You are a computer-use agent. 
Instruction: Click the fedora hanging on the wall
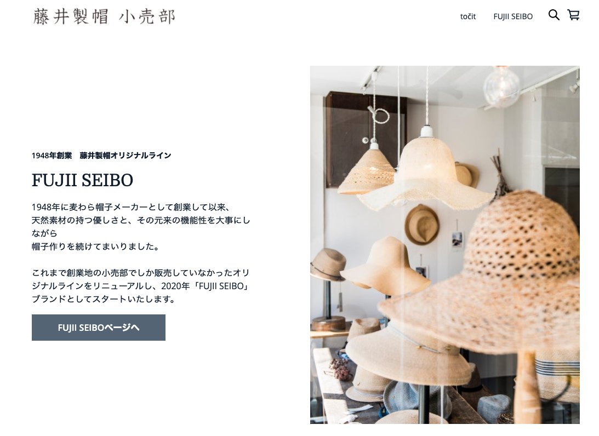421,225
